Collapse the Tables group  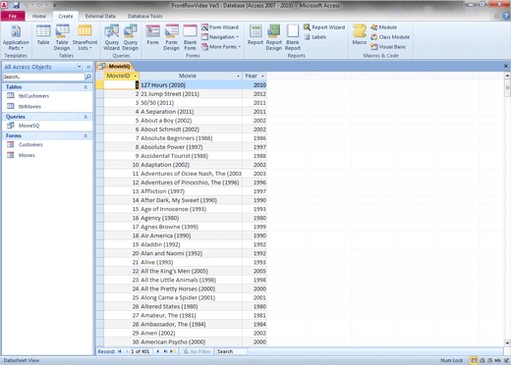(x=85, y=87)
